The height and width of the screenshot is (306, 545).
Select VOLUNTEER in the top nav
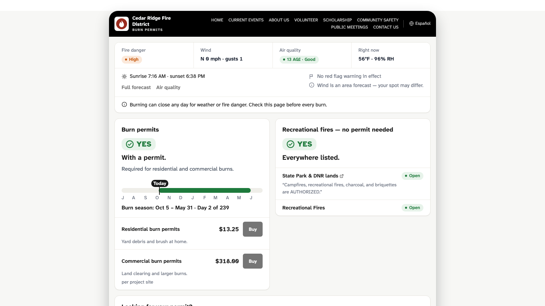click(306, 20)
